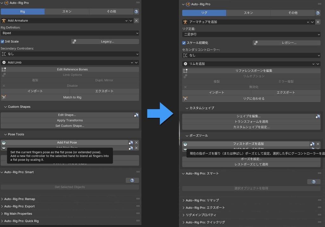The image size is (325, 227).
Task: Select スキン tab in English panel
Action: pos(67,12)
